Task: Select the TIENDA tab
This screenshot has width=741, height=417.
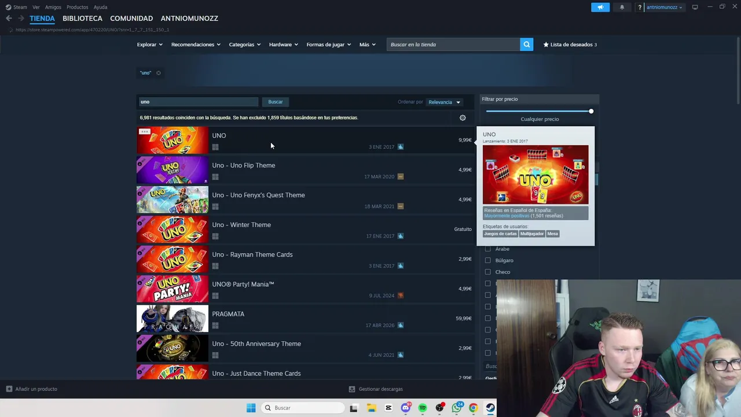Action: 42,19
